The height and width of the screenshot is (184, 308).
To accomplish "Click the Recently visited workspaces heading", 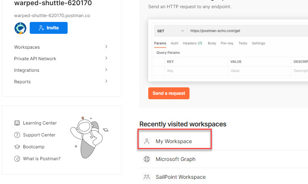I will pyautogui.click(x=183, y=124).
